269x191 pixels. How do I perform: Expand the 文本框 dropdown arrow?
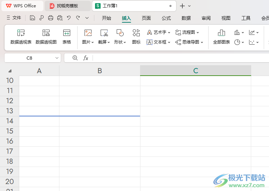click(x=169, y=42)
